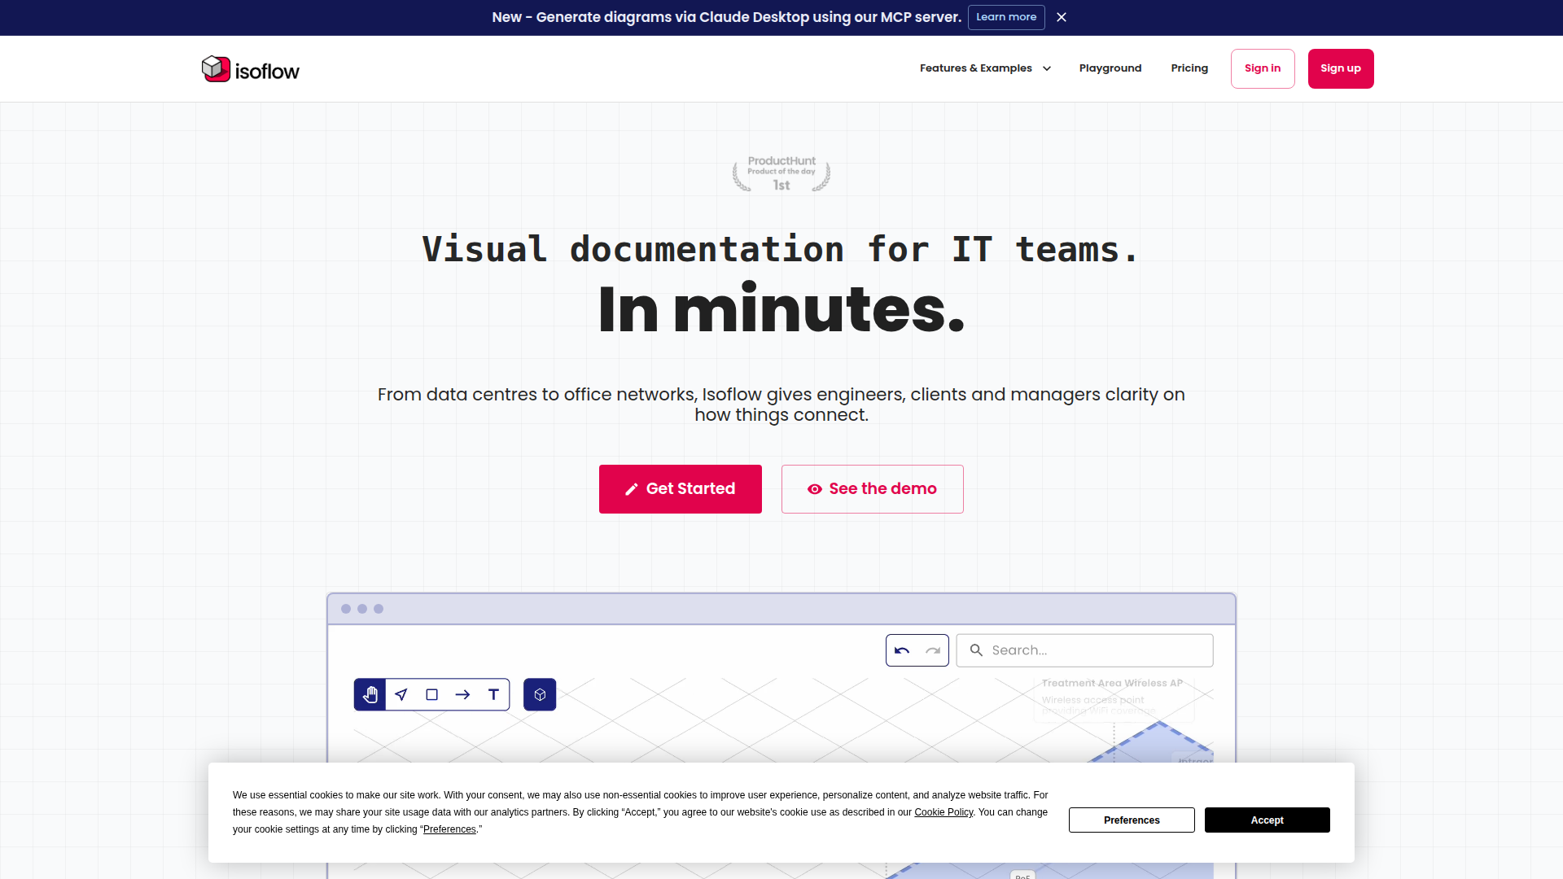The width and height of the screenshot is (1563, 879).
Task: Click the isoflow logo
Action: [x=251, y=69]
